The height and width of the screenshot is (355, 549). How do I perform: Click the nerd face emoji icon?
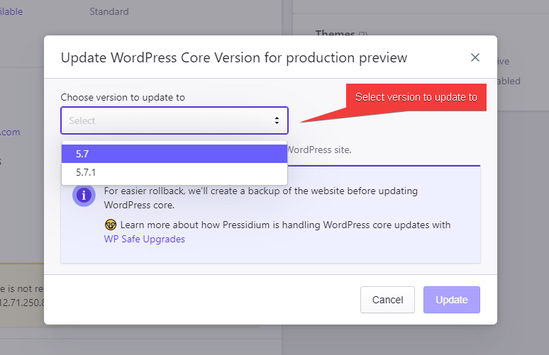pos(111,225)
